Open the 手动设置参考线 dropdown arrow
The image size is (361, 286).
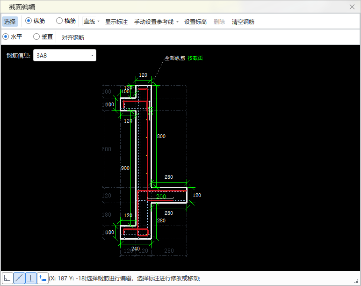click(177, 22)
